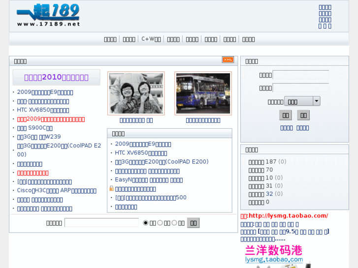The width and height of the screenshot is (358, 268).
Task: Focus the upper login text field
Action: pyautogui.click(x=301, y=75)
